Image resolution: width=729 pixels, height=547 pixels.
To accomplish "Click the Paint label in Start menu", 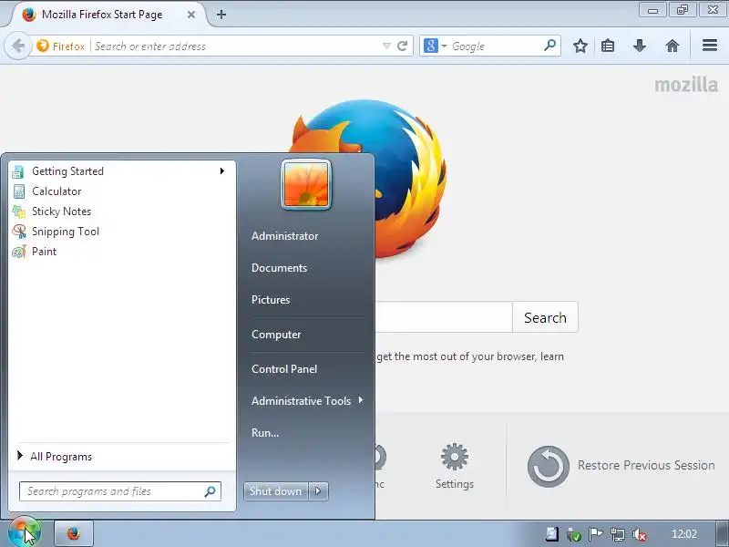I will coord(44,252).
